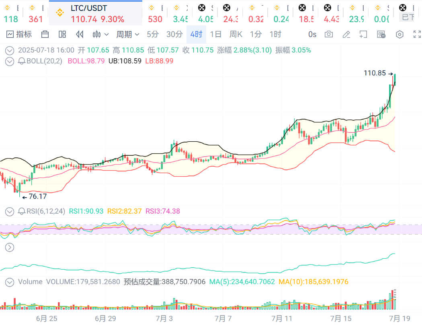This screenshot has height=326, width=422.
Task: Open the ticker tab showing 3.45
Action: pyautogui.click(x=180, y=13)
